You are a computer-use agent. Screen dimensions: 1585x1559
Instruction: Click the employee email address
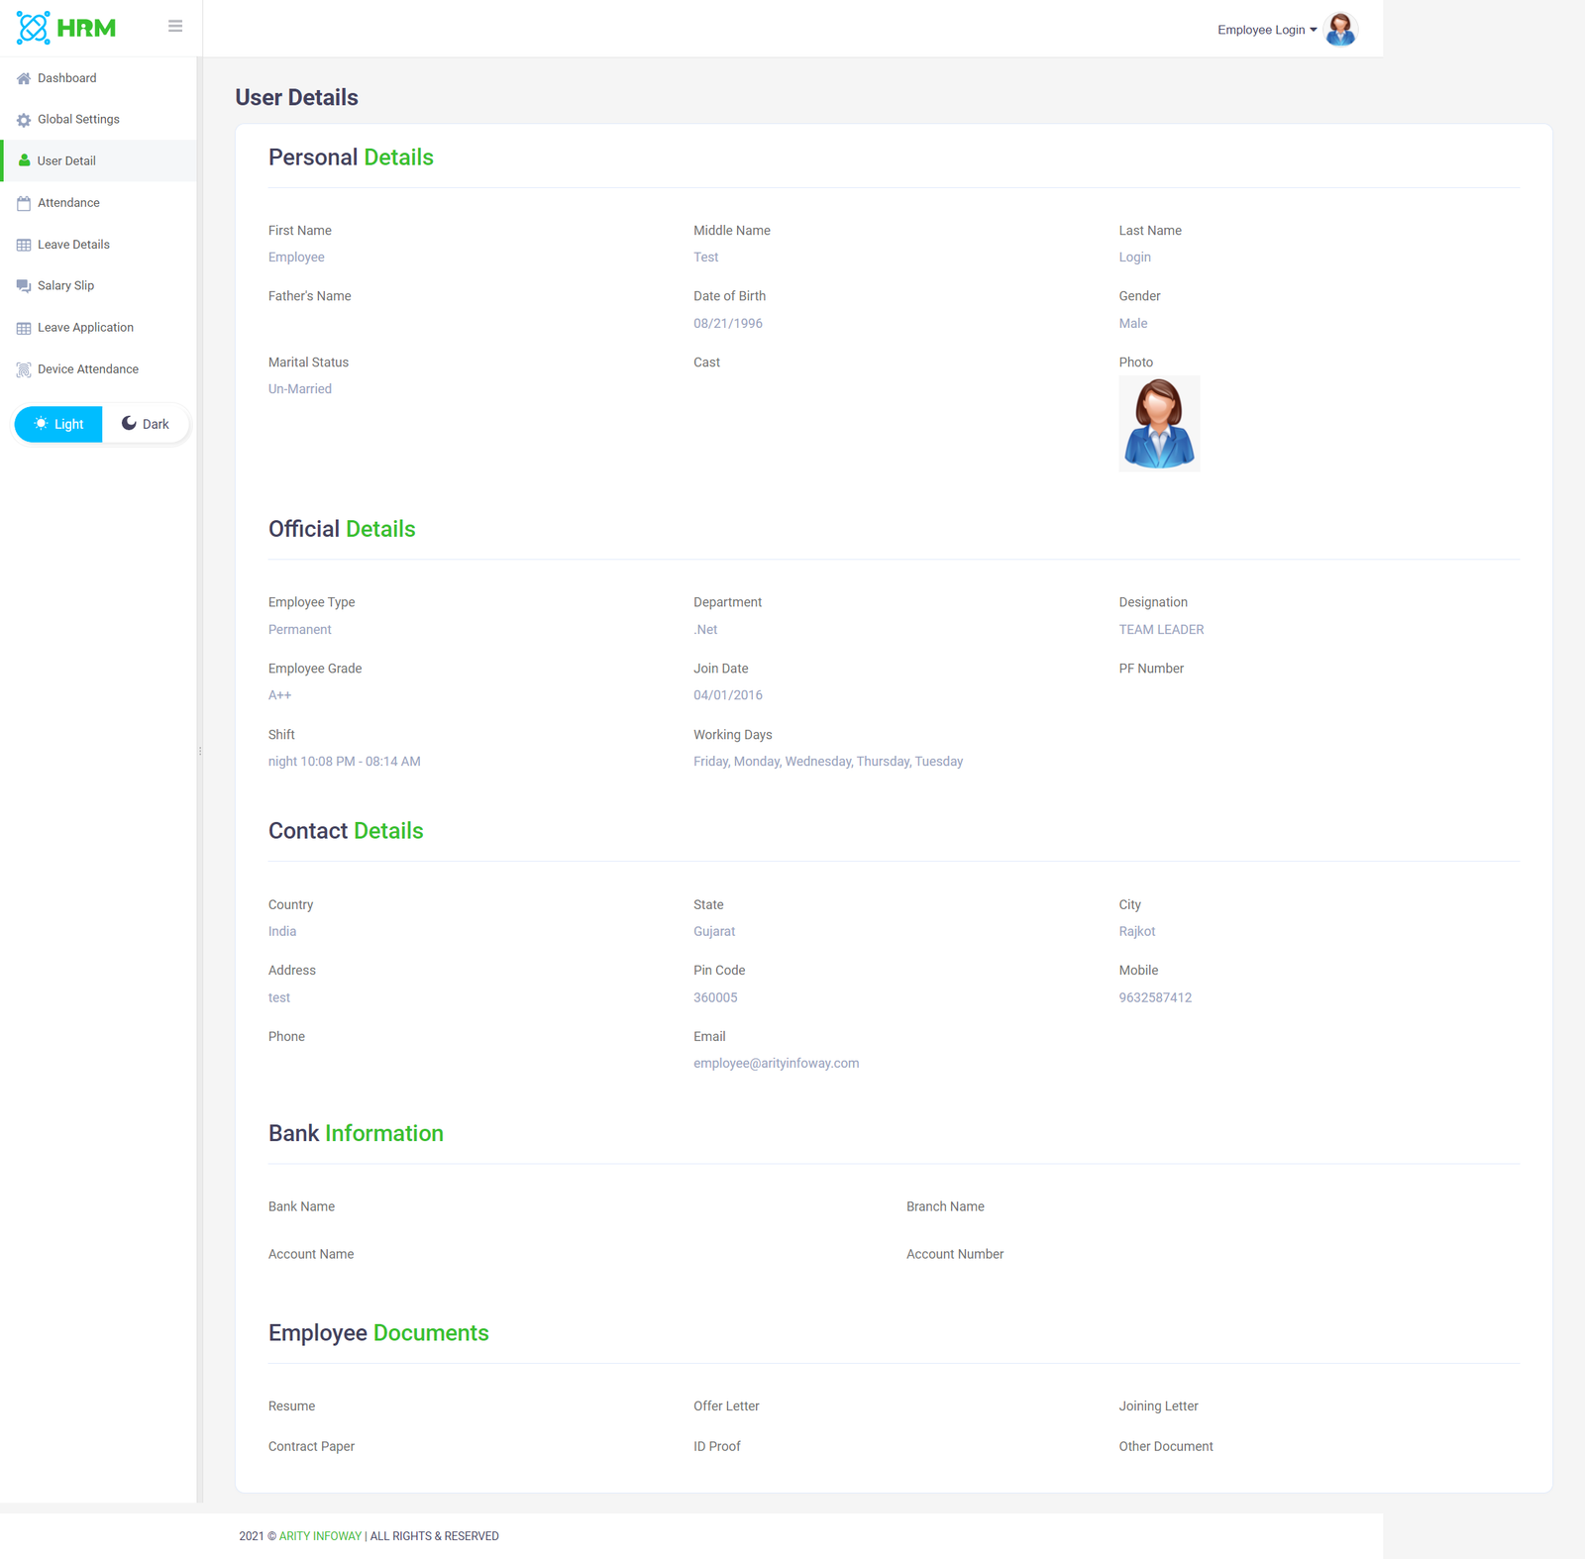point(776,1063)
